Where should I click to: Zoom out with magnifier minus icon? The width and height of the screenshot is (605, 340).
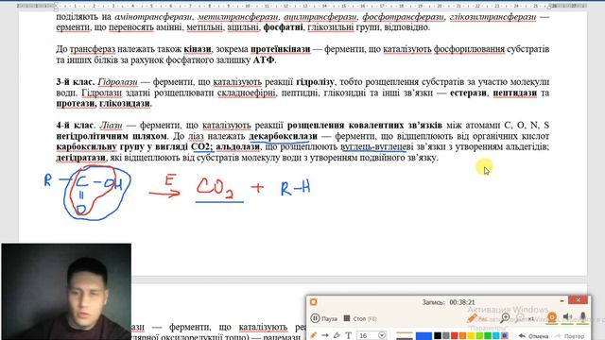pos(520,318)
